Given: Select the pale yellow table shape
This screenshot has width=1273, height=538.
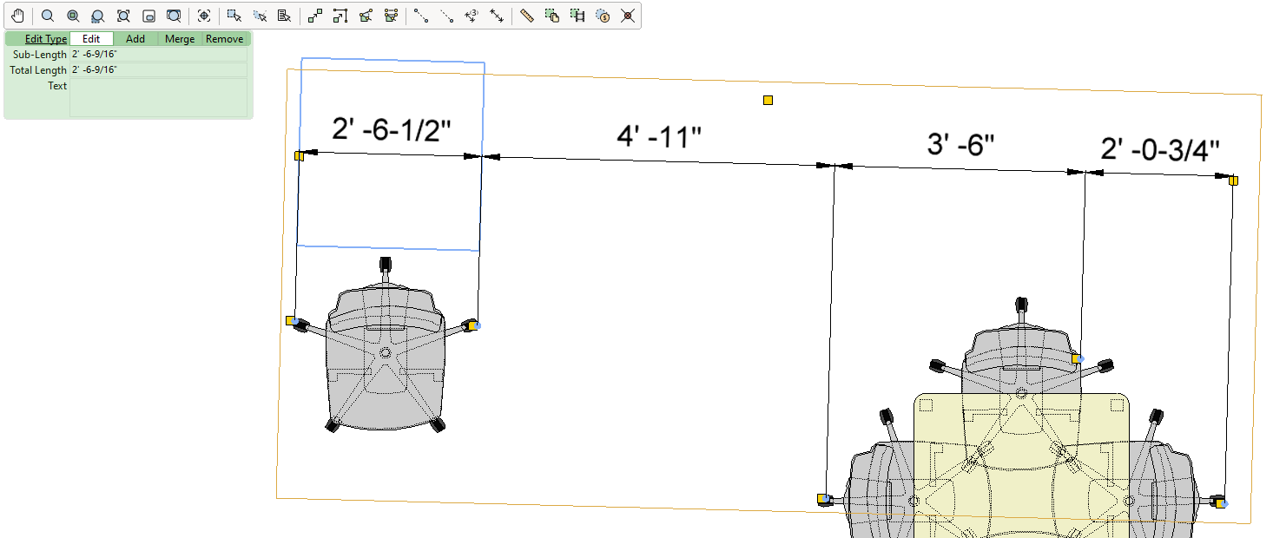Looking at the screenshot, I should pyautogui.click(x=1021, y=464).
